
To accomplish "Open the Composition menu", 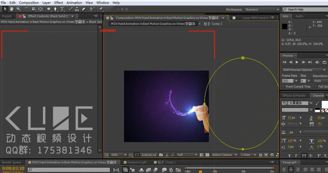I will [29, 3].
